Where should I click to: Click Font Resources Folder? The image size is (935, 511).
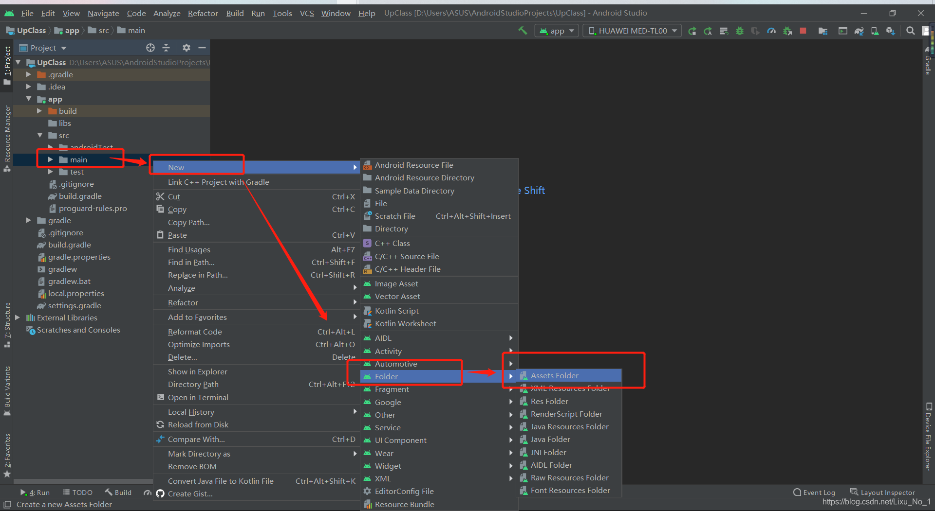point(569,490)
